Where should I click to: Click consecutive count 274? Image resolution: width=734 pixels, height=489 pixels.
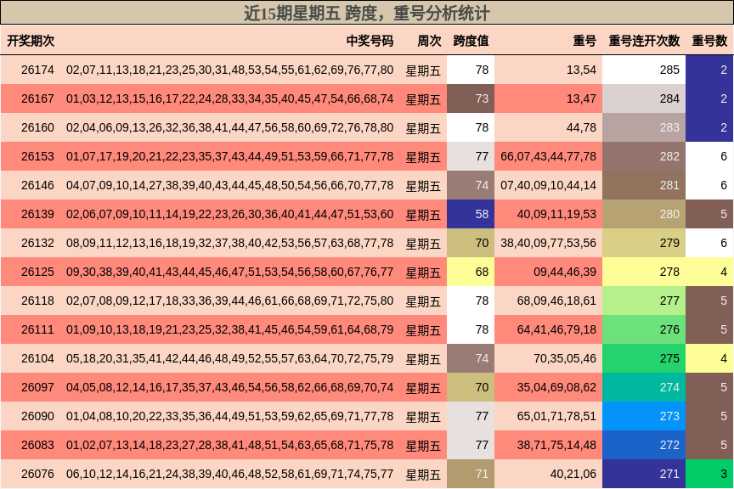pos(644,387)
